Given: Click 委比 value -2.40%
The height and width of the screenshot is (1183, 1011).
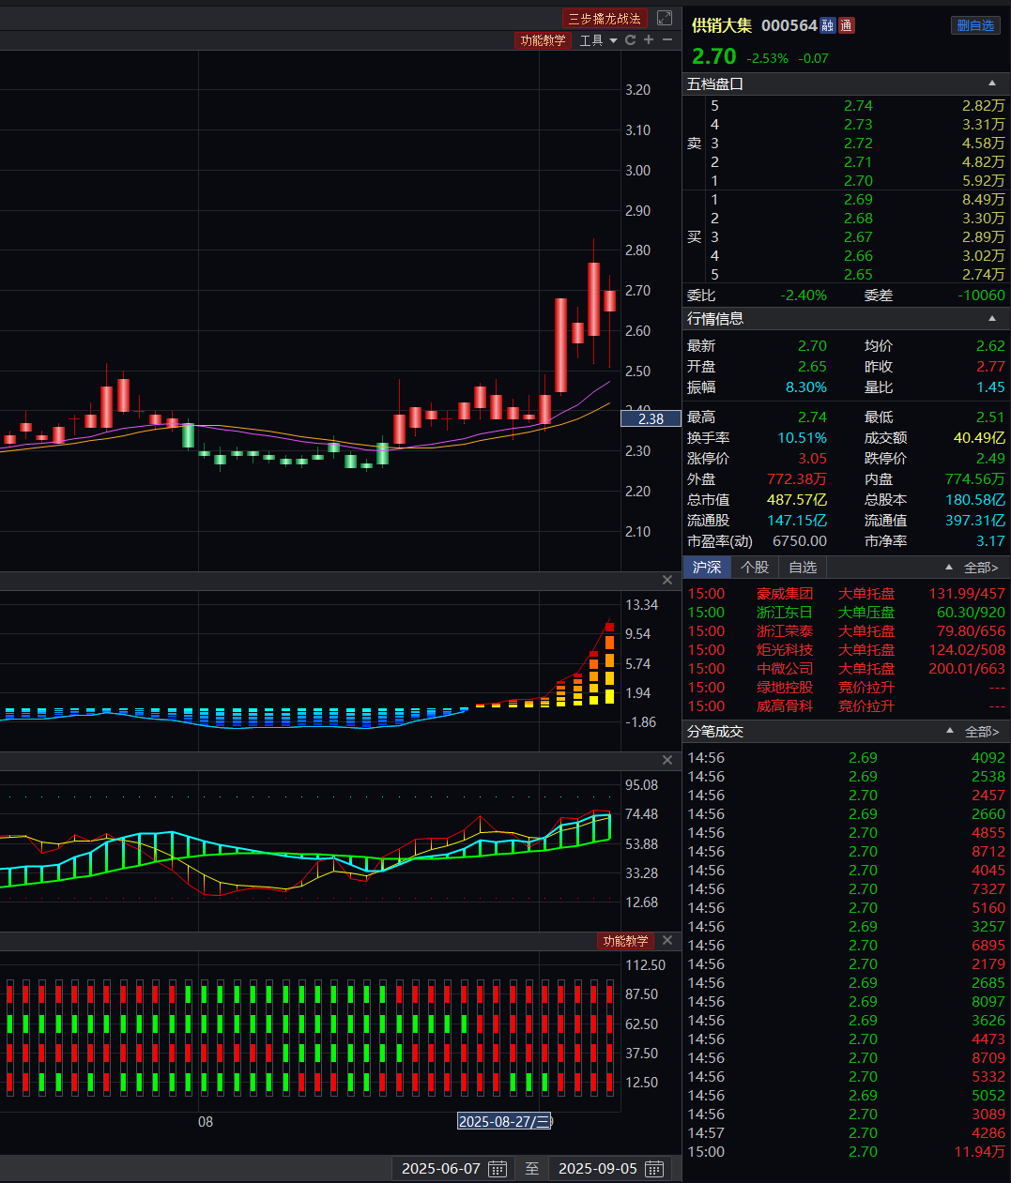Looking at the screenshot, I should pos(804,295).
